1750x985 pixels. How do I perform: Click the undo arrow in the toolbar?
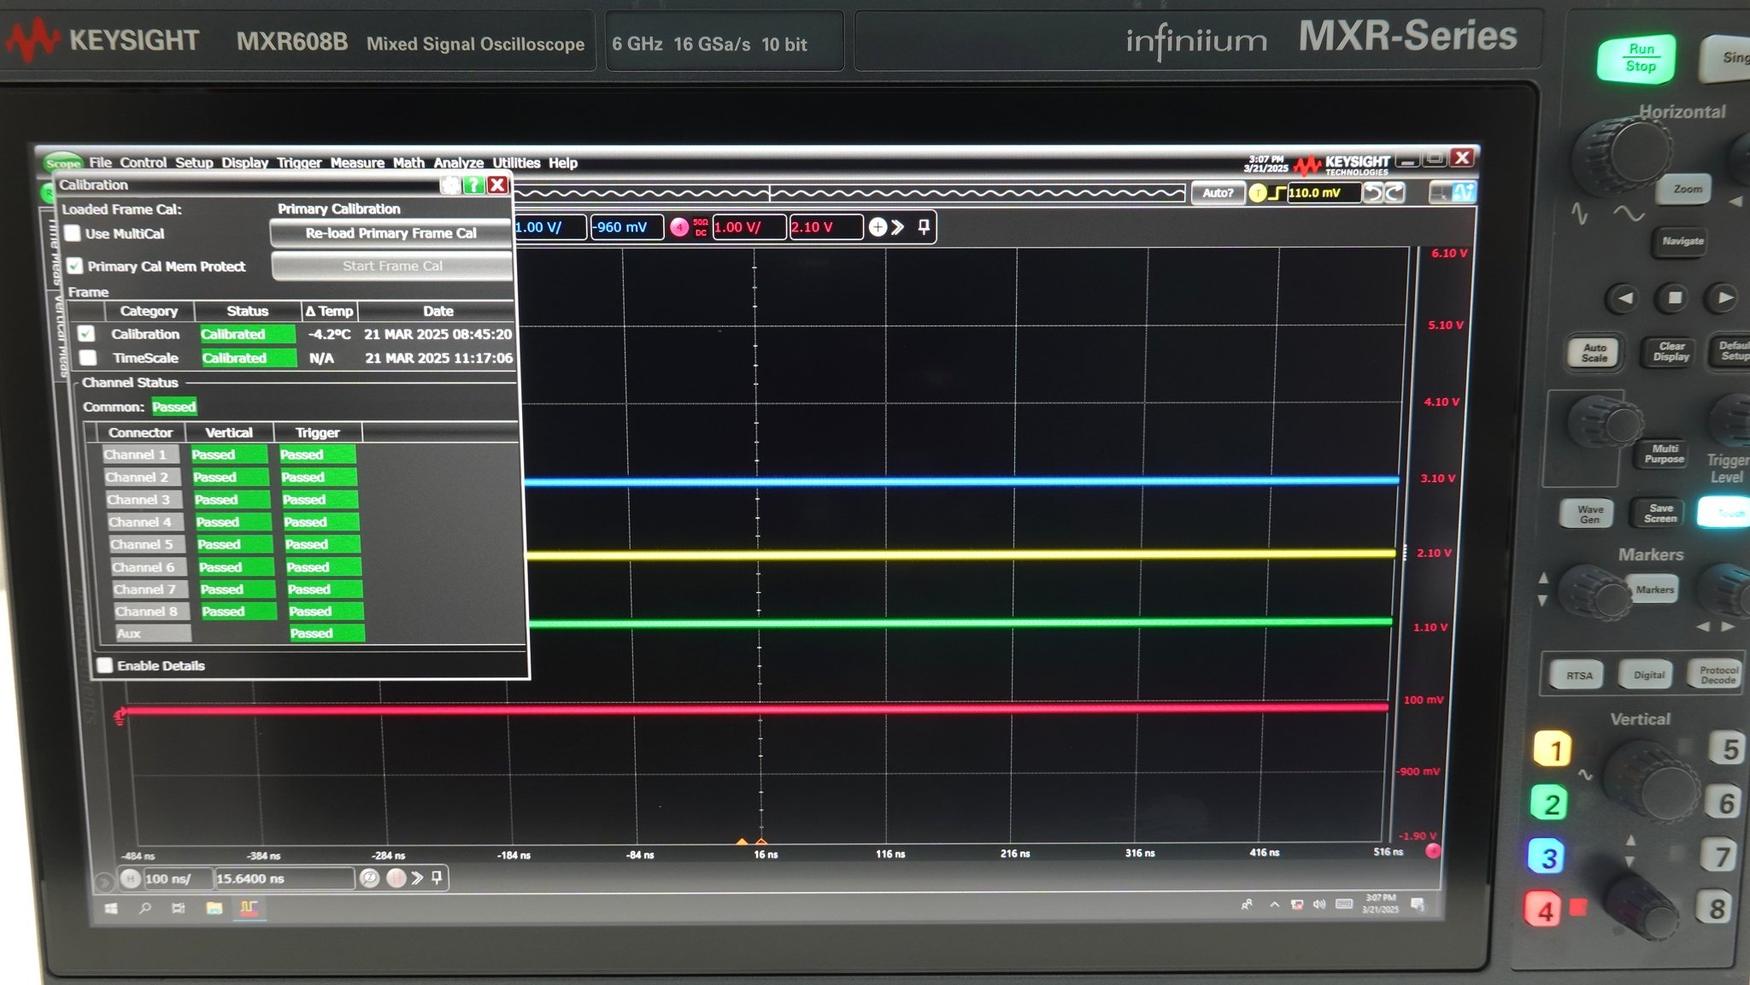click(1372, 193)
